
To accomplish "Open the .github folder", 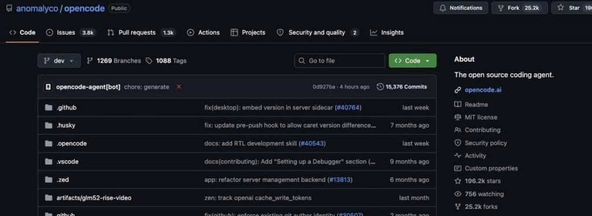I will point(66,107).
